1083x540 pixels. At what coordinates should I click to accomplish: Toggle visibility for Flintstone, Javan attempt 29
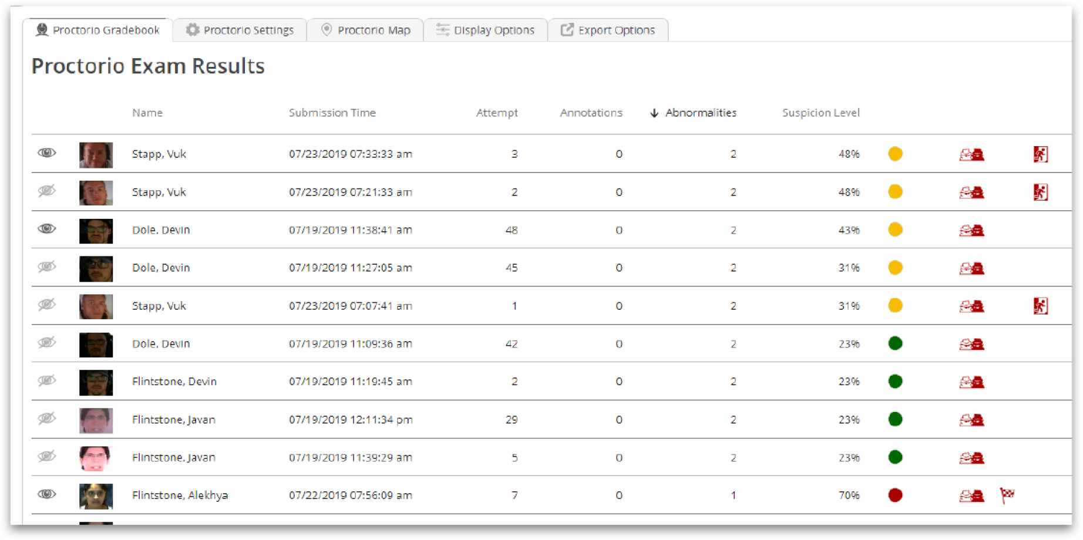[47, 418]
